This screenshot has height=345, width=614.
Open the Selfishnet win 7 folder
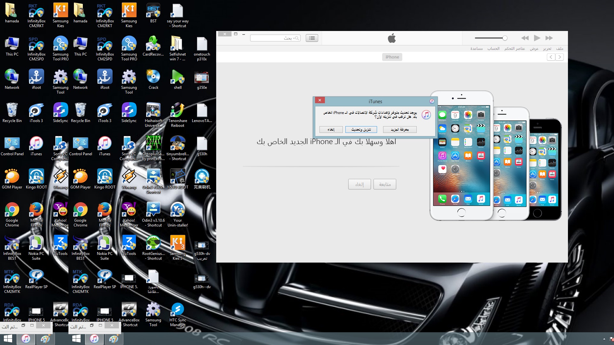[x=178, y=48]
